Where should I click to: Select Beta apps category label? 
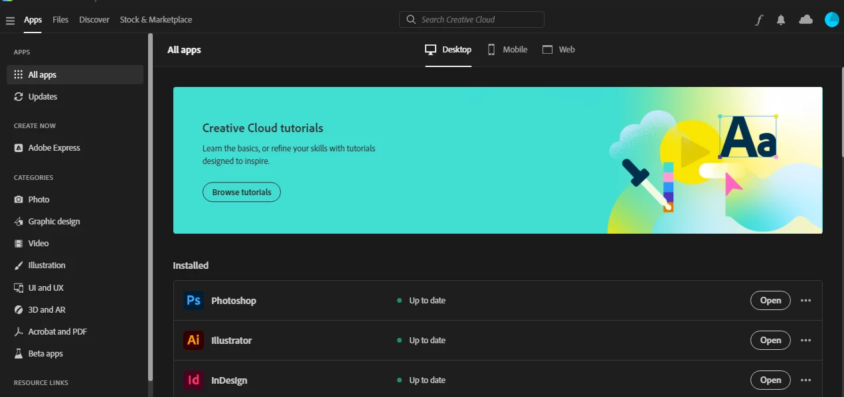point(46,354)
